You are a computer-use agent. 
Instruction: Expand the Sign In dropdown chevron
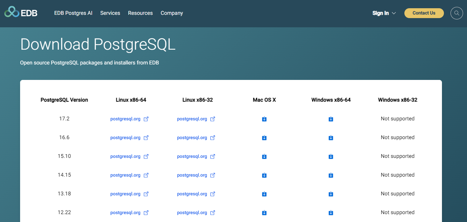[394, 13]
